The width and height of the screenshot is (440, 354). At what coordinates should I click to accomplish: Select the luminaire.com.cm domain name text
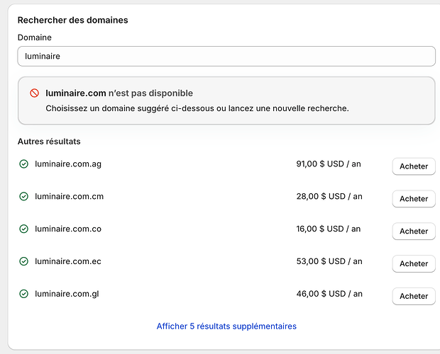point(69,196)
